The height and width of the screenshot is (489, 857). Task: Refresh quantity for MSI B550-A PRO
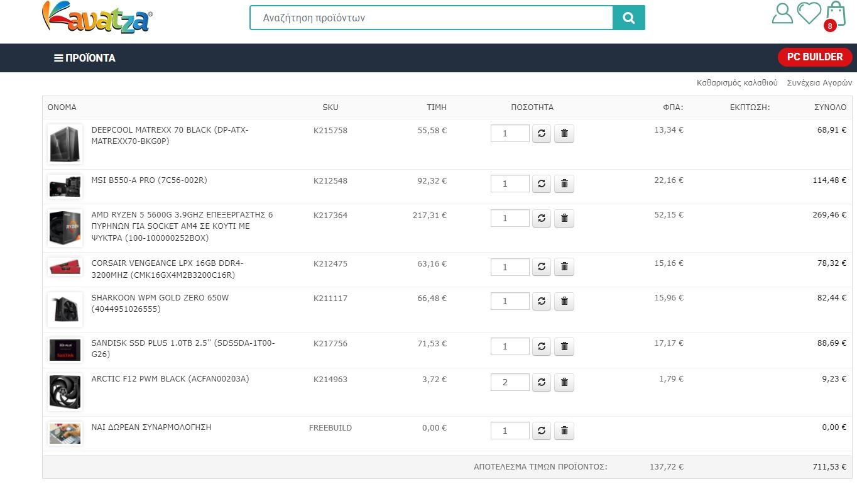pyautogui.click(x=542, y=184)
